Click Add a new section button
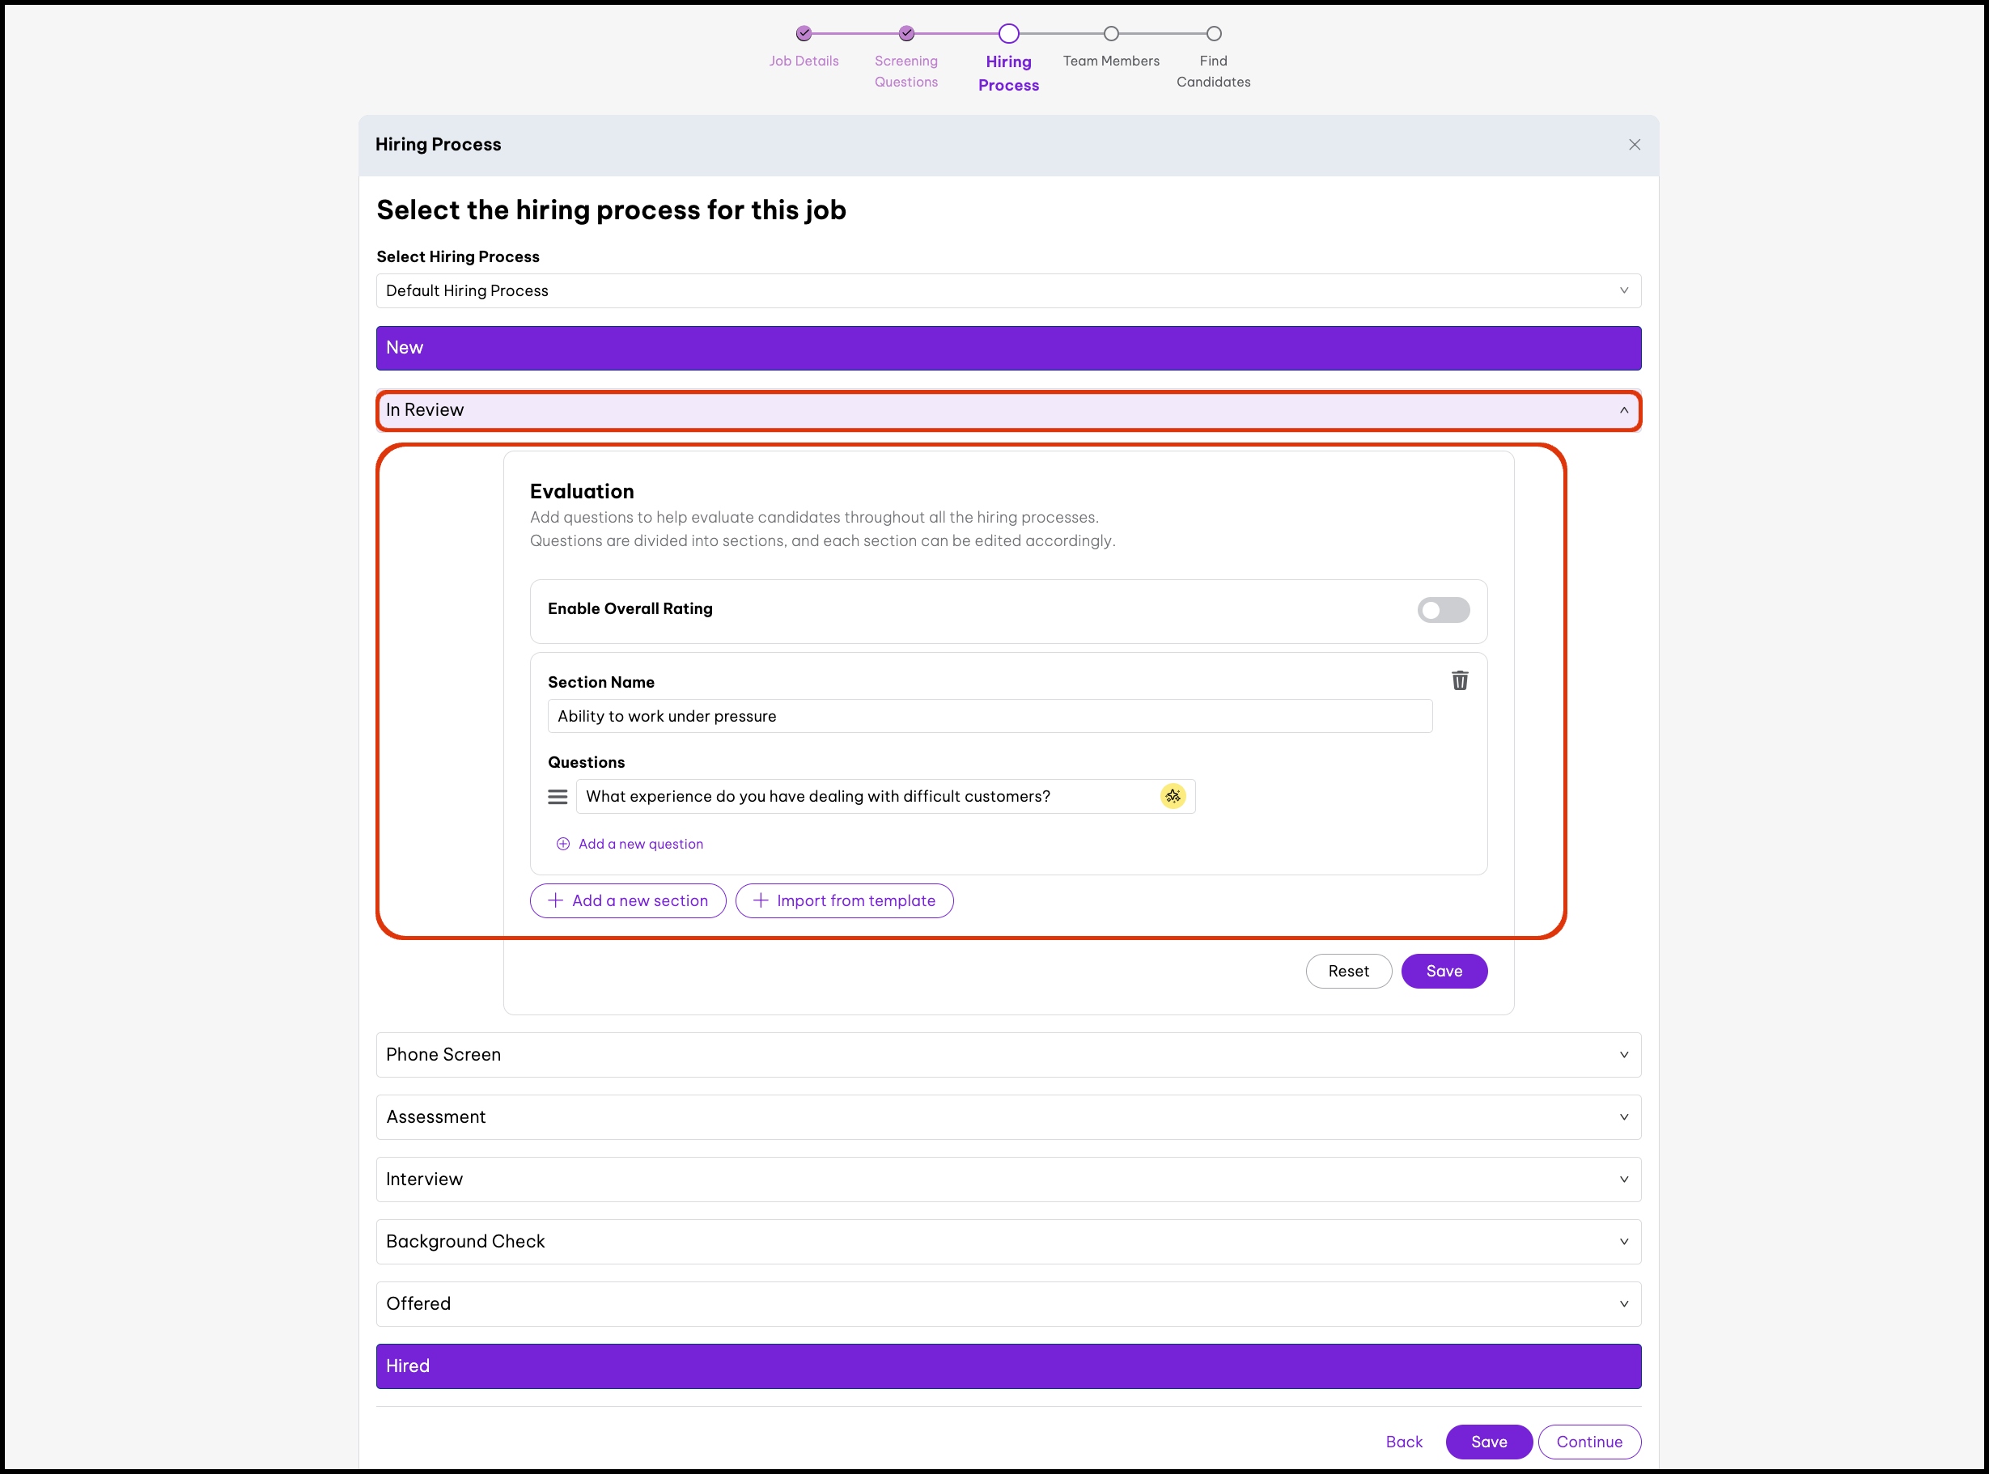 [x=627, y=900]
